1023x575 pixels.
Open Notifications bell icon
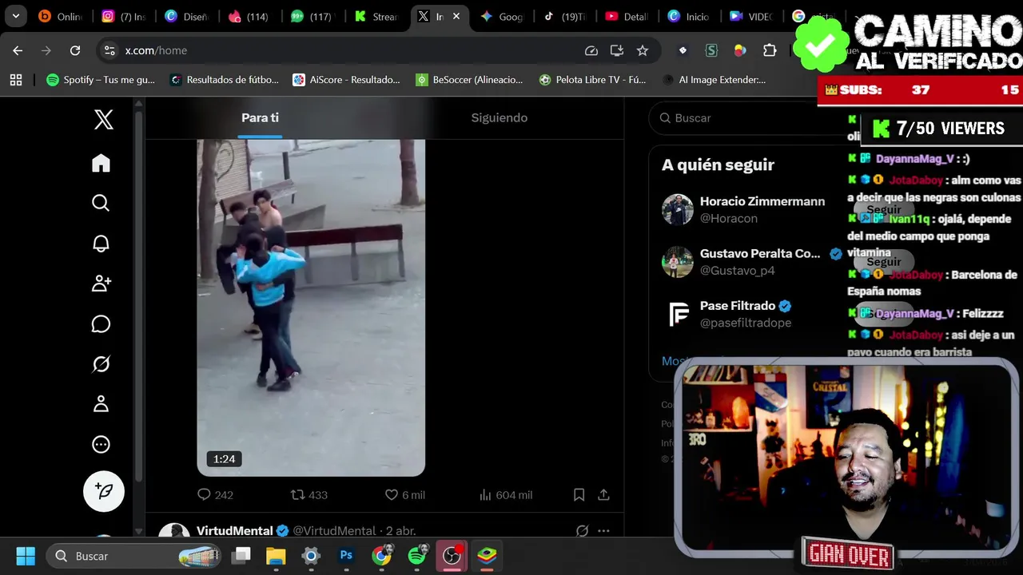pyautogui.click(x=101, y=244)
